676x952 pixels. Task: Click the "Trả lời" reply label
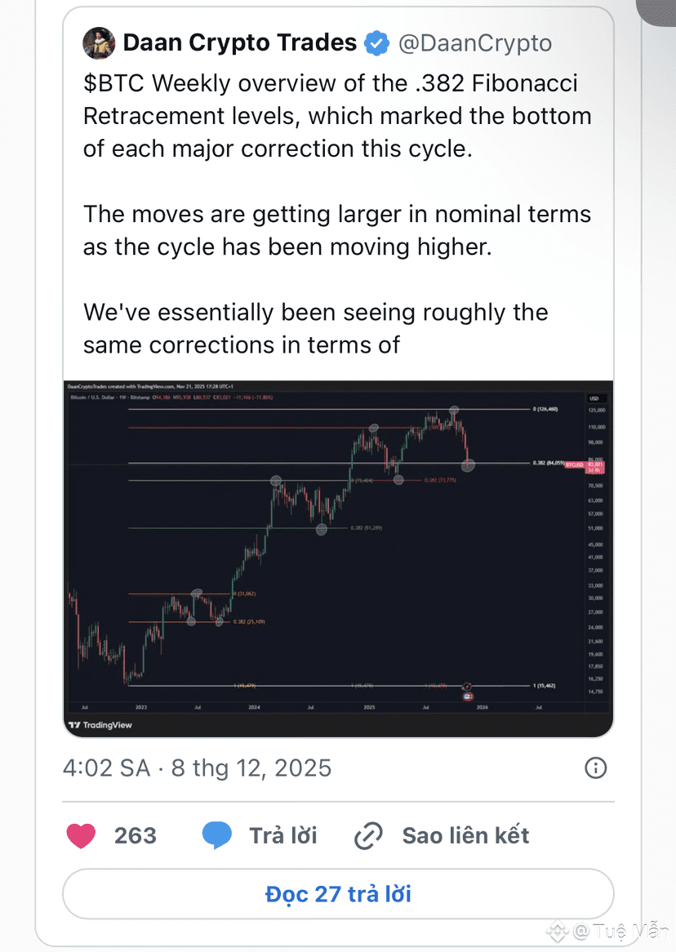coord(283,835)
